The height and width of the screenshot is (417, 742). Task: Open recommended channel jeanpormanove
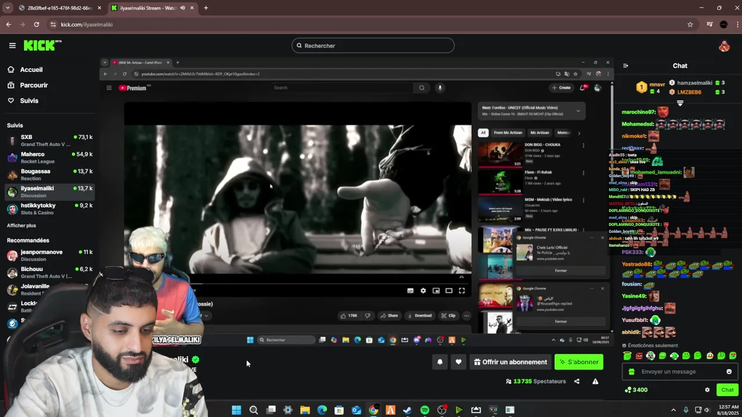click(50, 255)
